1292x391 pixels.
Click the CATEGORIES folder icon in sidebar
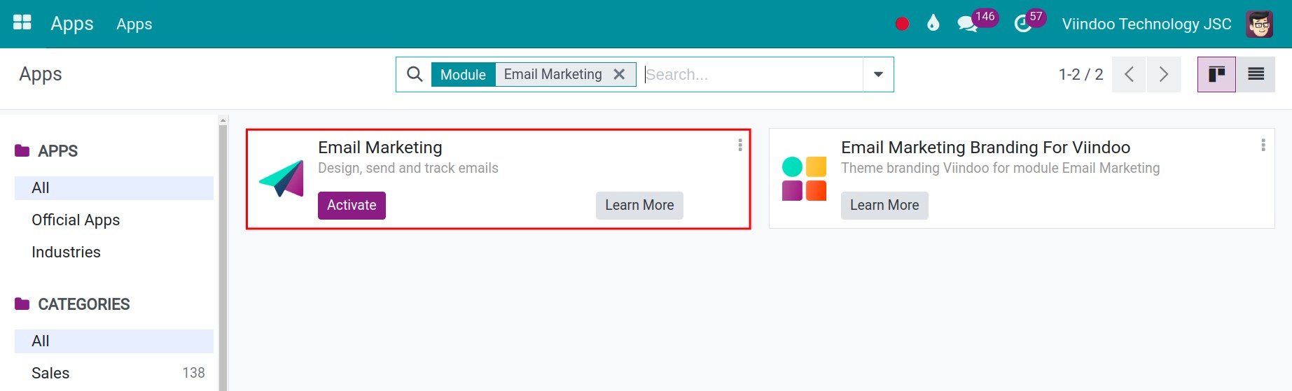pyautogui.click(x=22, y=304)
